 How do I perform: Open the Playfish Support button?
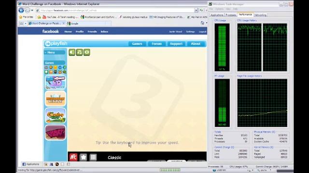tap(176, 44)
